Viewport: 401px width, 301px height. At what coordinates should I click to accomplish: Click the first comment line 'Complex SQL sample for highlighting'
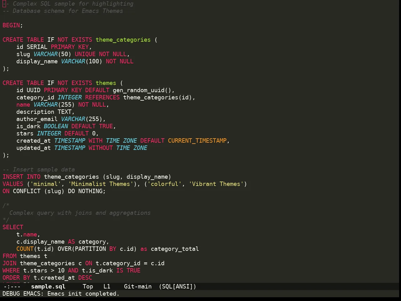pos(73,4)
